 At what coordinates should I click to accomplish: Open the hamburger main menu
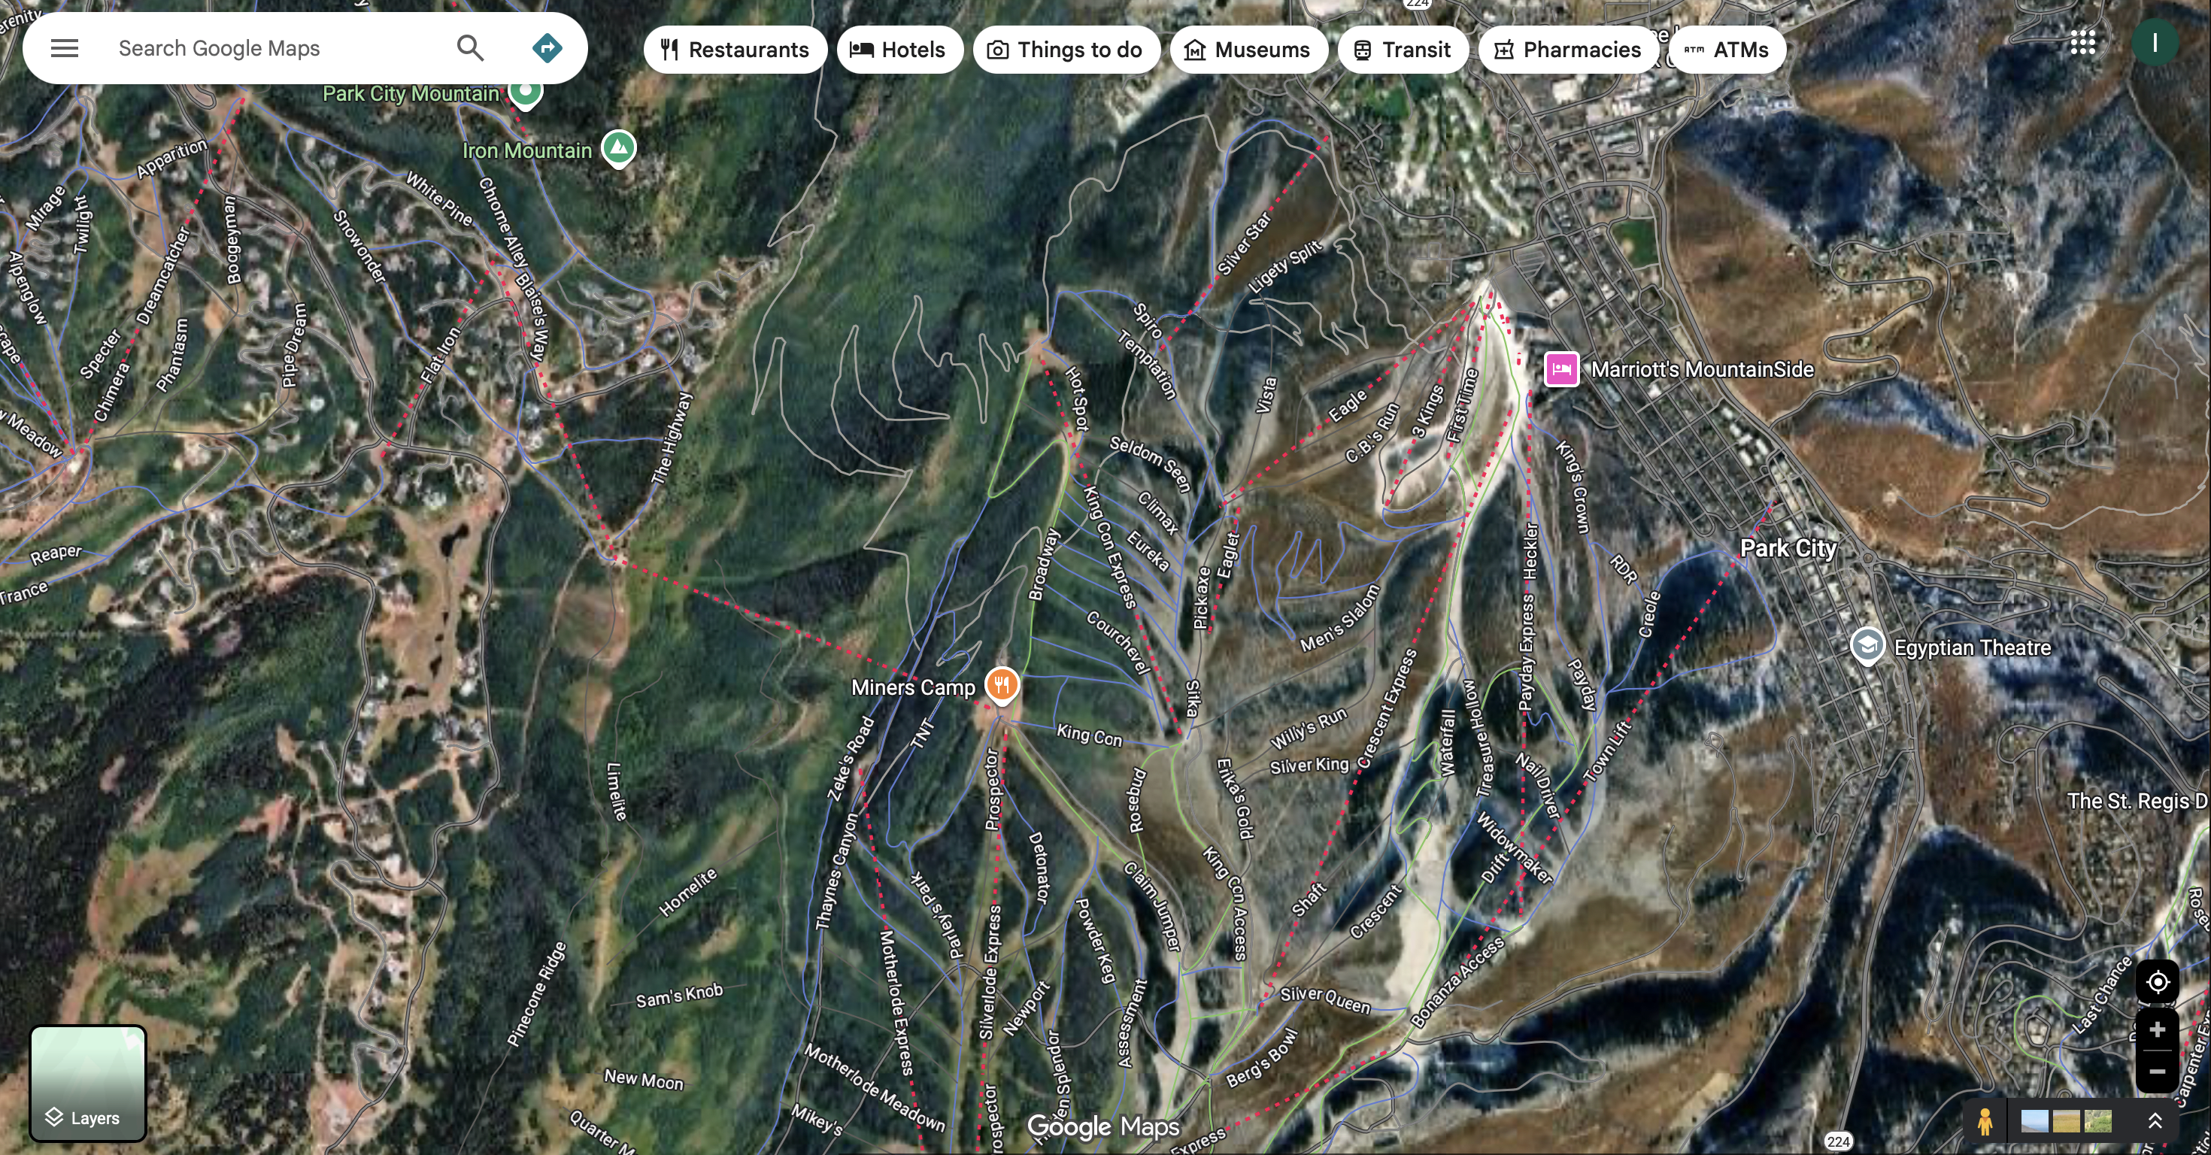click(x=65, y=48)
